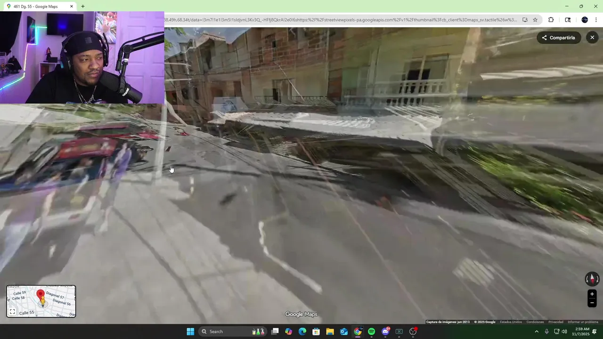Expand the minimap using its fullscreen icon
The width and height of the screenshot is (603, 339).
point(12,312)
